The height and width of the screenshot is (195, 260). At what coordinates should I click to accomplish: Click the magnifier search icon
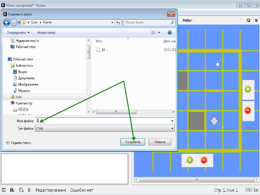pyautogui.click(x=172, y=22)
